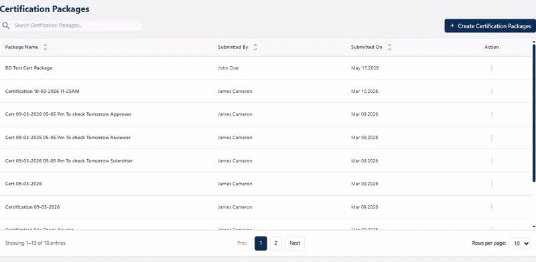Click the Certification Packages page heading
This screenshot has width=536, height=262.
(x=45, y=9)
